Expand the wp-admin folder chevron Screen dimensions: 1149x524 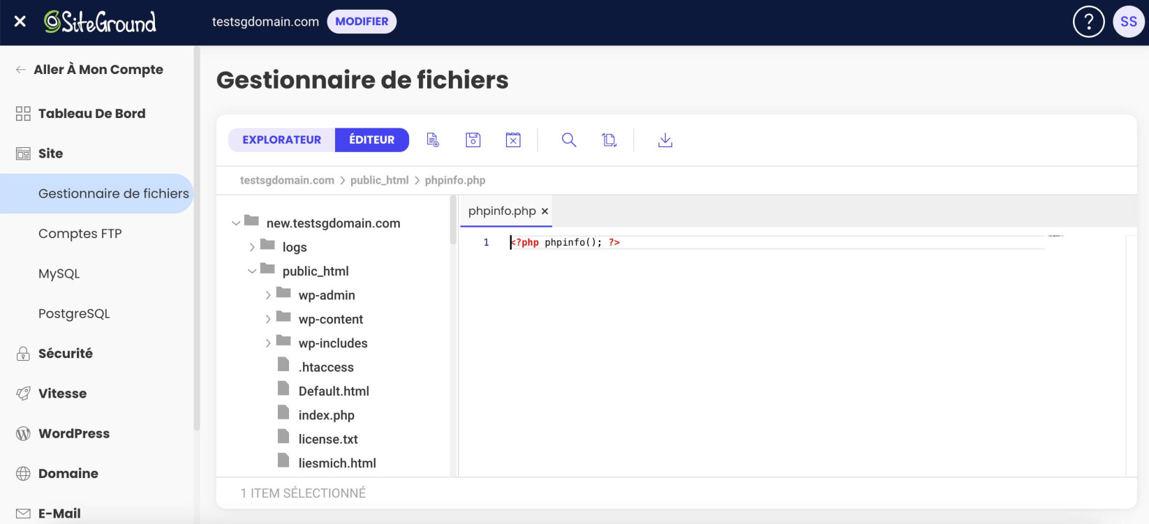268,295
